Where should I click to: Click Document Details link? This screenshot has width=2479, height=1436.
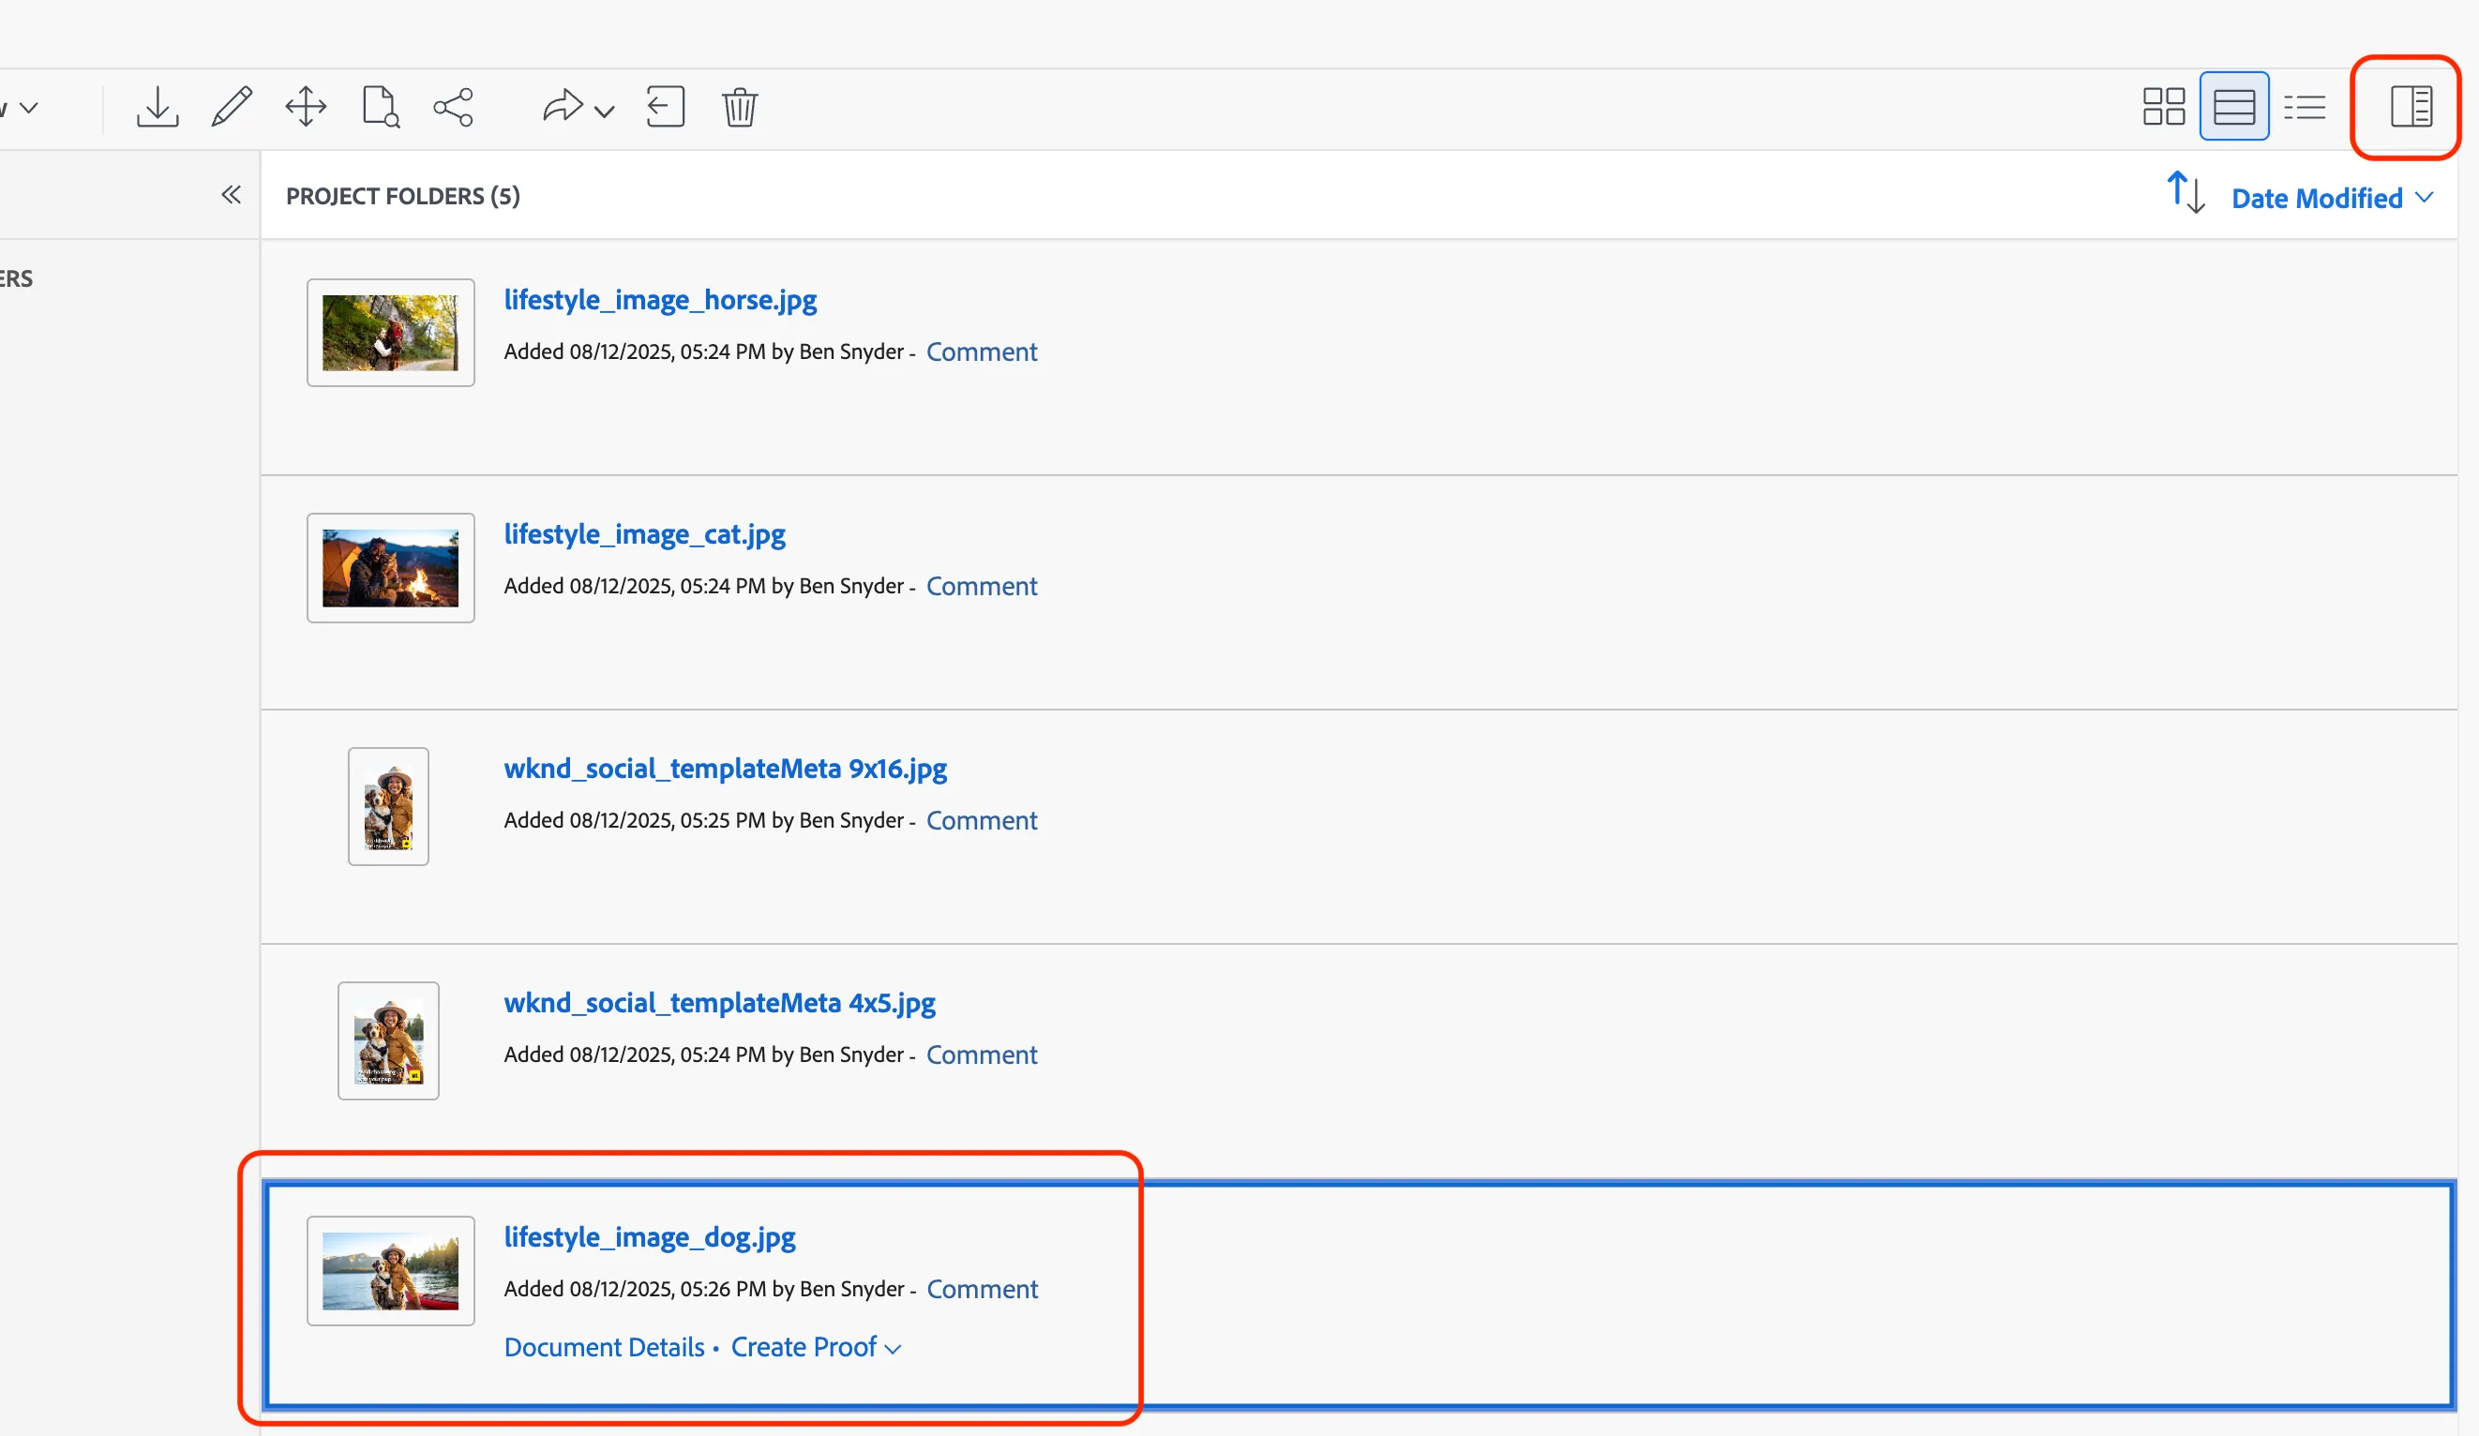coord(604,1347)
